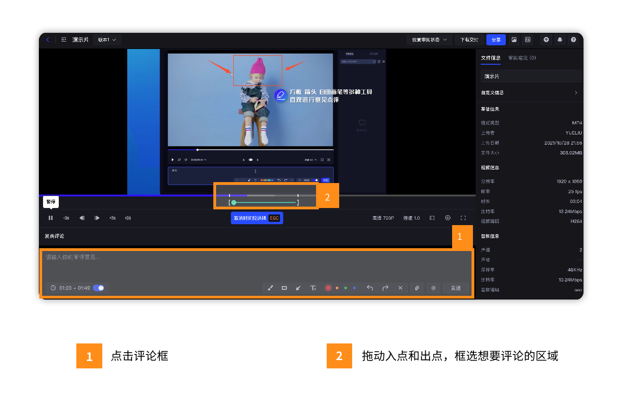Viewport: 621px width, 416px height.
Task: Step back one frame
Action: point(82,218)
